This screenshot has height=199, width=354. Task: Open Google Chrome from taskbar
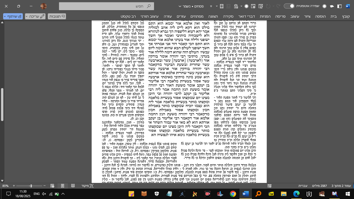pos(233,194)
